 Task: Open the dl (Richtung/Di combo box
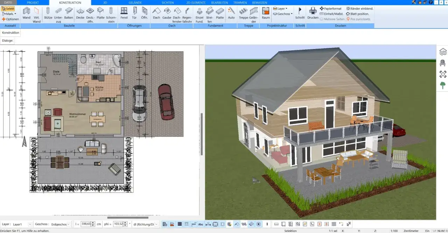click(146, 224)
